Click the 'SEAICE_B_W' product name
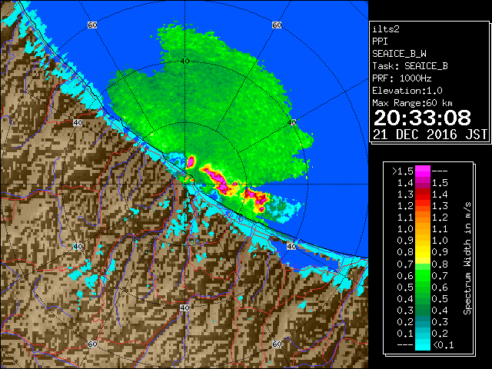The image size is (492, 369). (x=399, y=54)
